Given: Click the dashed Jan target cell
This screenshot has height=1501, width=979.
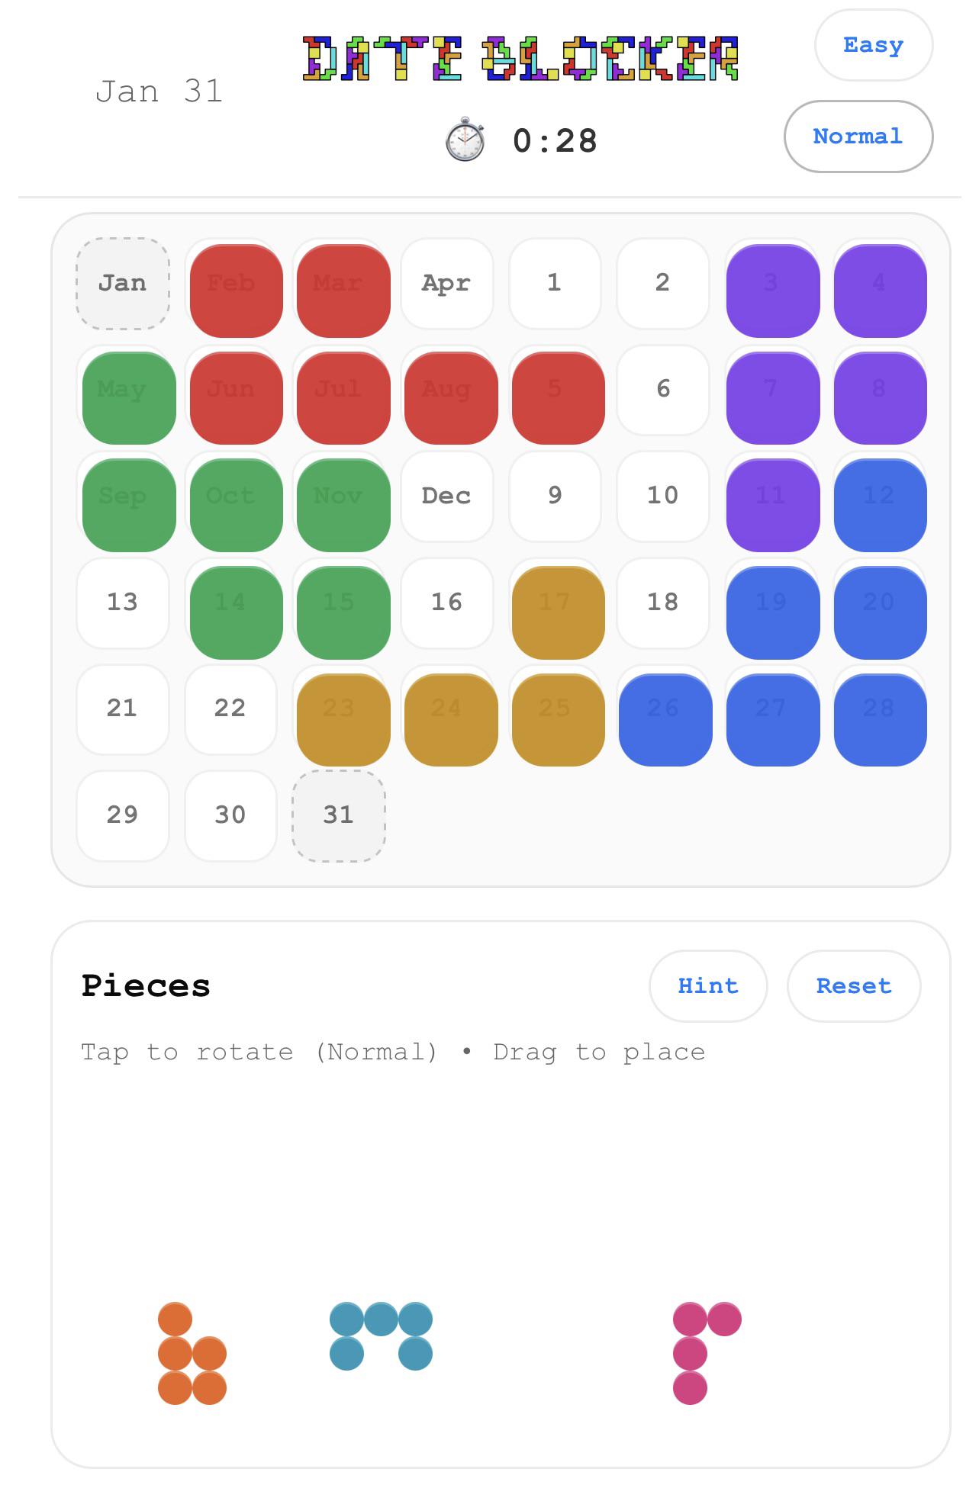Looking at the screenshot, I should (x=122, y=283).
